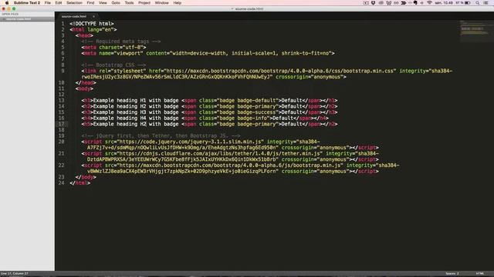
Task: Click the "Example heading H3 with badge" text
Action: click(136, 112)
